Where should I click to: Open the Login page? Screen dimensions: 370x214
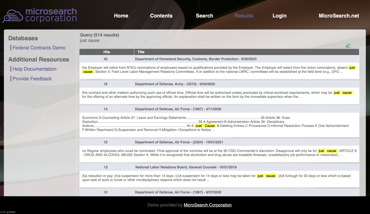(x=279, y=16)
